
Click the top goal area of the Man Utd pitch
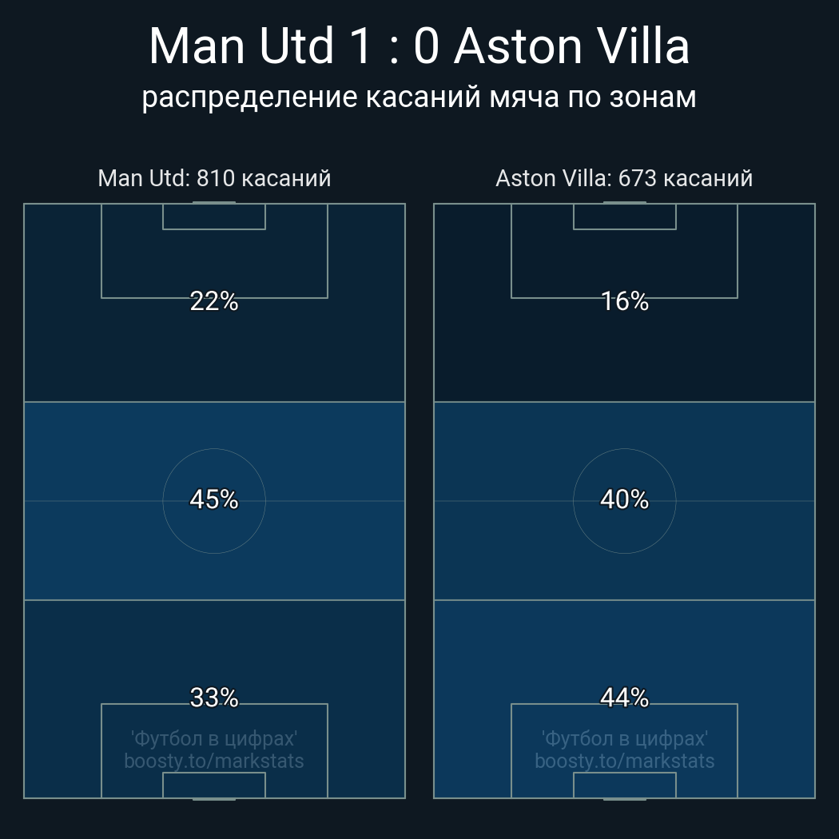(x=214, y=217)
